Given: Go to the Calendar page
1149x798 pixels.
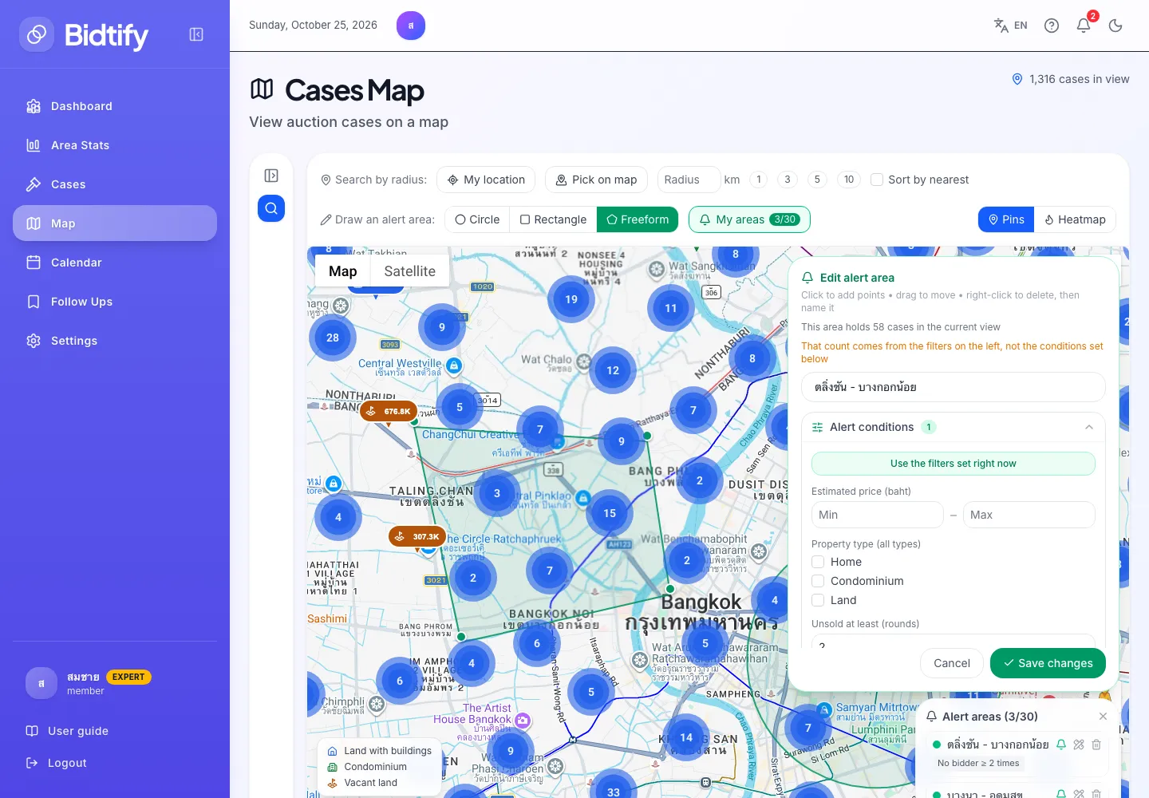Looking at the screenshot, I should pyautogui.click(x=115, y=263).
